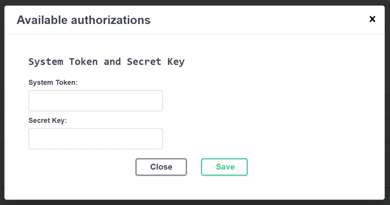390x205 pixels.
Task: Place cursor in the field under System Token
Action: pos(96,101)
